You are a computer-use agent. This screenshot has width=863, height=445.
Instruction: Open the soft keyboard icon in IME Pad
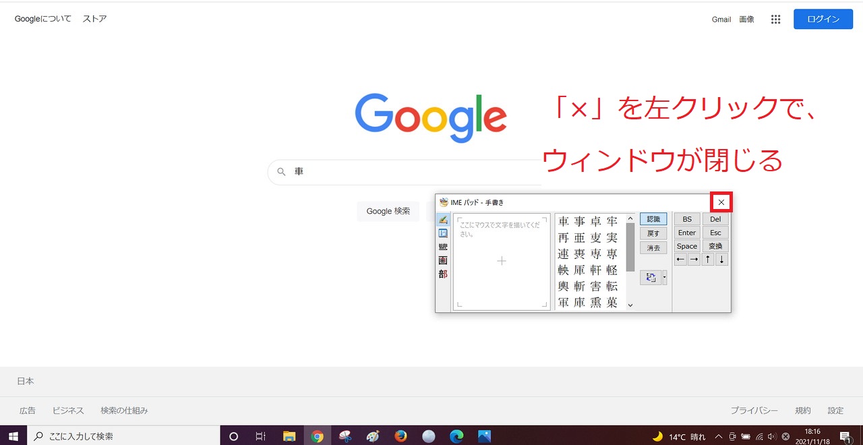(x=443, y=247)
